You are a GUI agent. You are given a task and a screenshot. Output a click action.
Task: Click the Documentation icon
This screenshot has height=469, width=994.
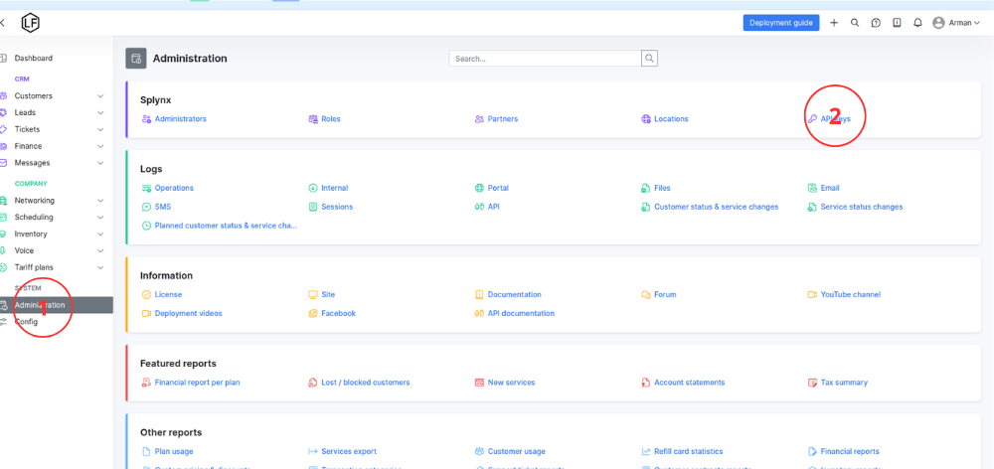[479, 295]
